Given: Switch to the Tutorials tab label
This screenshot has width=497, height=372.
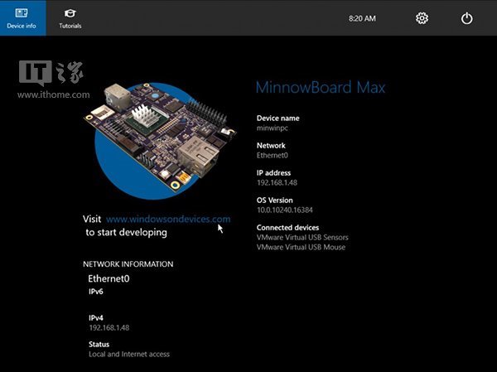Looking at the screenshot, I should coord(70,27).
